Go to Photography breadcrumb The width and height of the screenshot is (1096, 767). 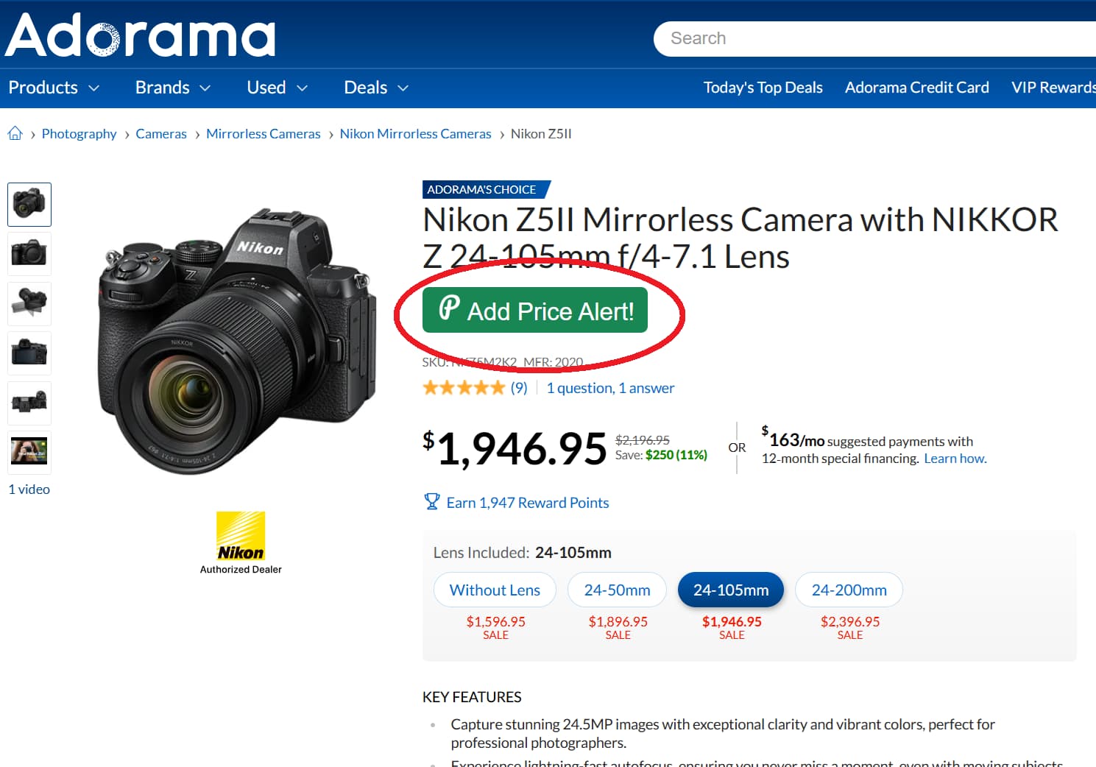(x=79, y=133)
